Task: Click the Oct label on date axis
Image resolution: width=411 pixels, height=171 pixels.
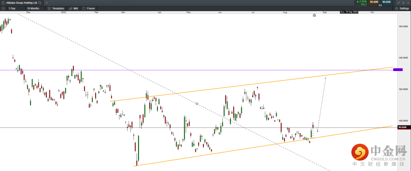Action: [372, 12]
